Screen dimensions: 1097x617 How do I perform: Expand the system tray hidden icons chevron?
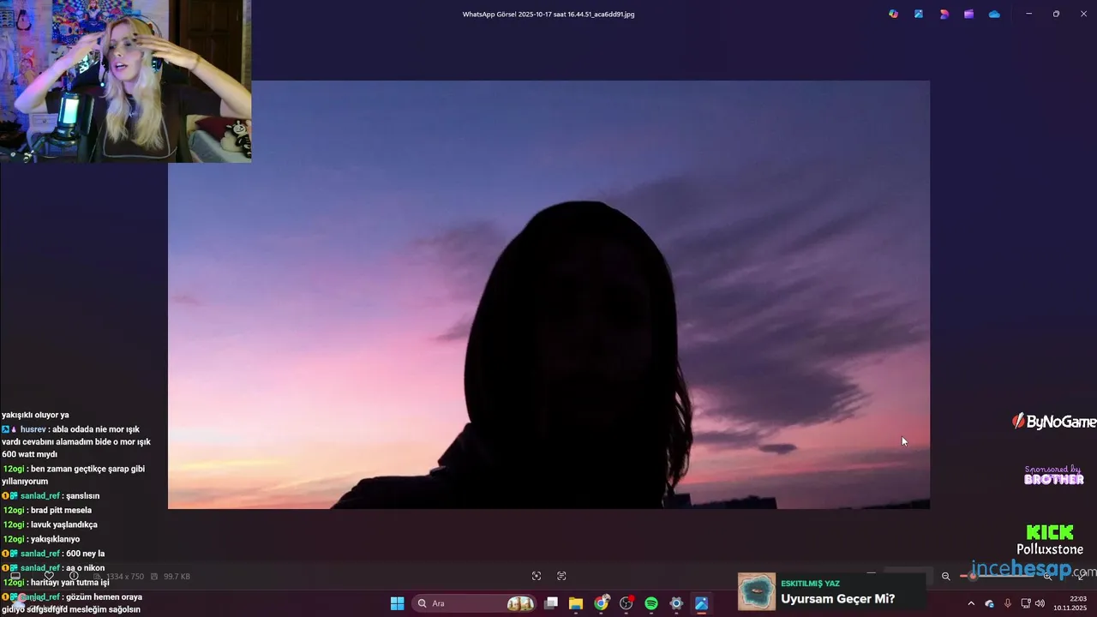coord(971,603)
